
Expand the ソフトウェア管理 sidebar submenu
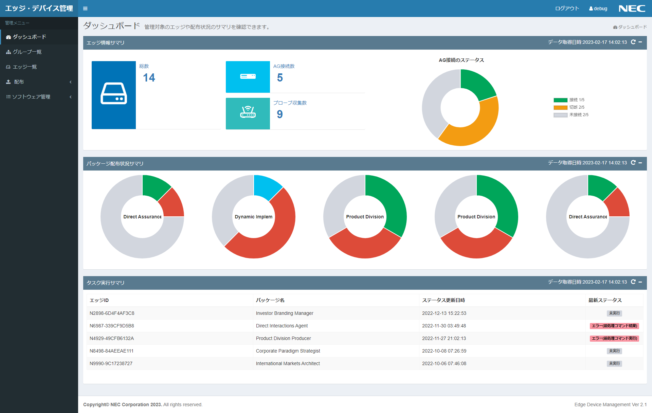pyautogui.click(x=39, y=97)
